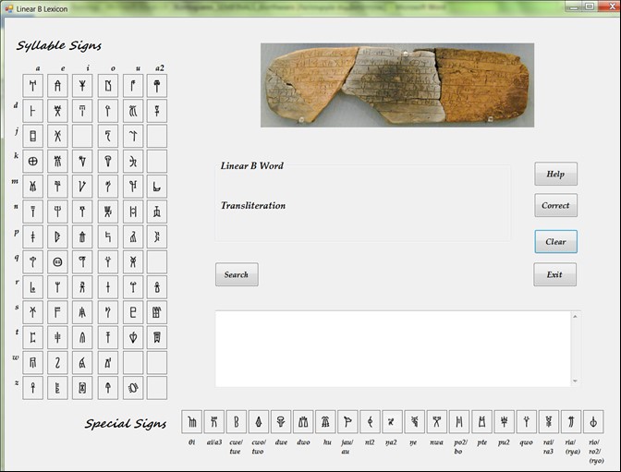The image size is (621, 472).
Task: Select the 'hu' special sign
Action: [x=325, y=422]
